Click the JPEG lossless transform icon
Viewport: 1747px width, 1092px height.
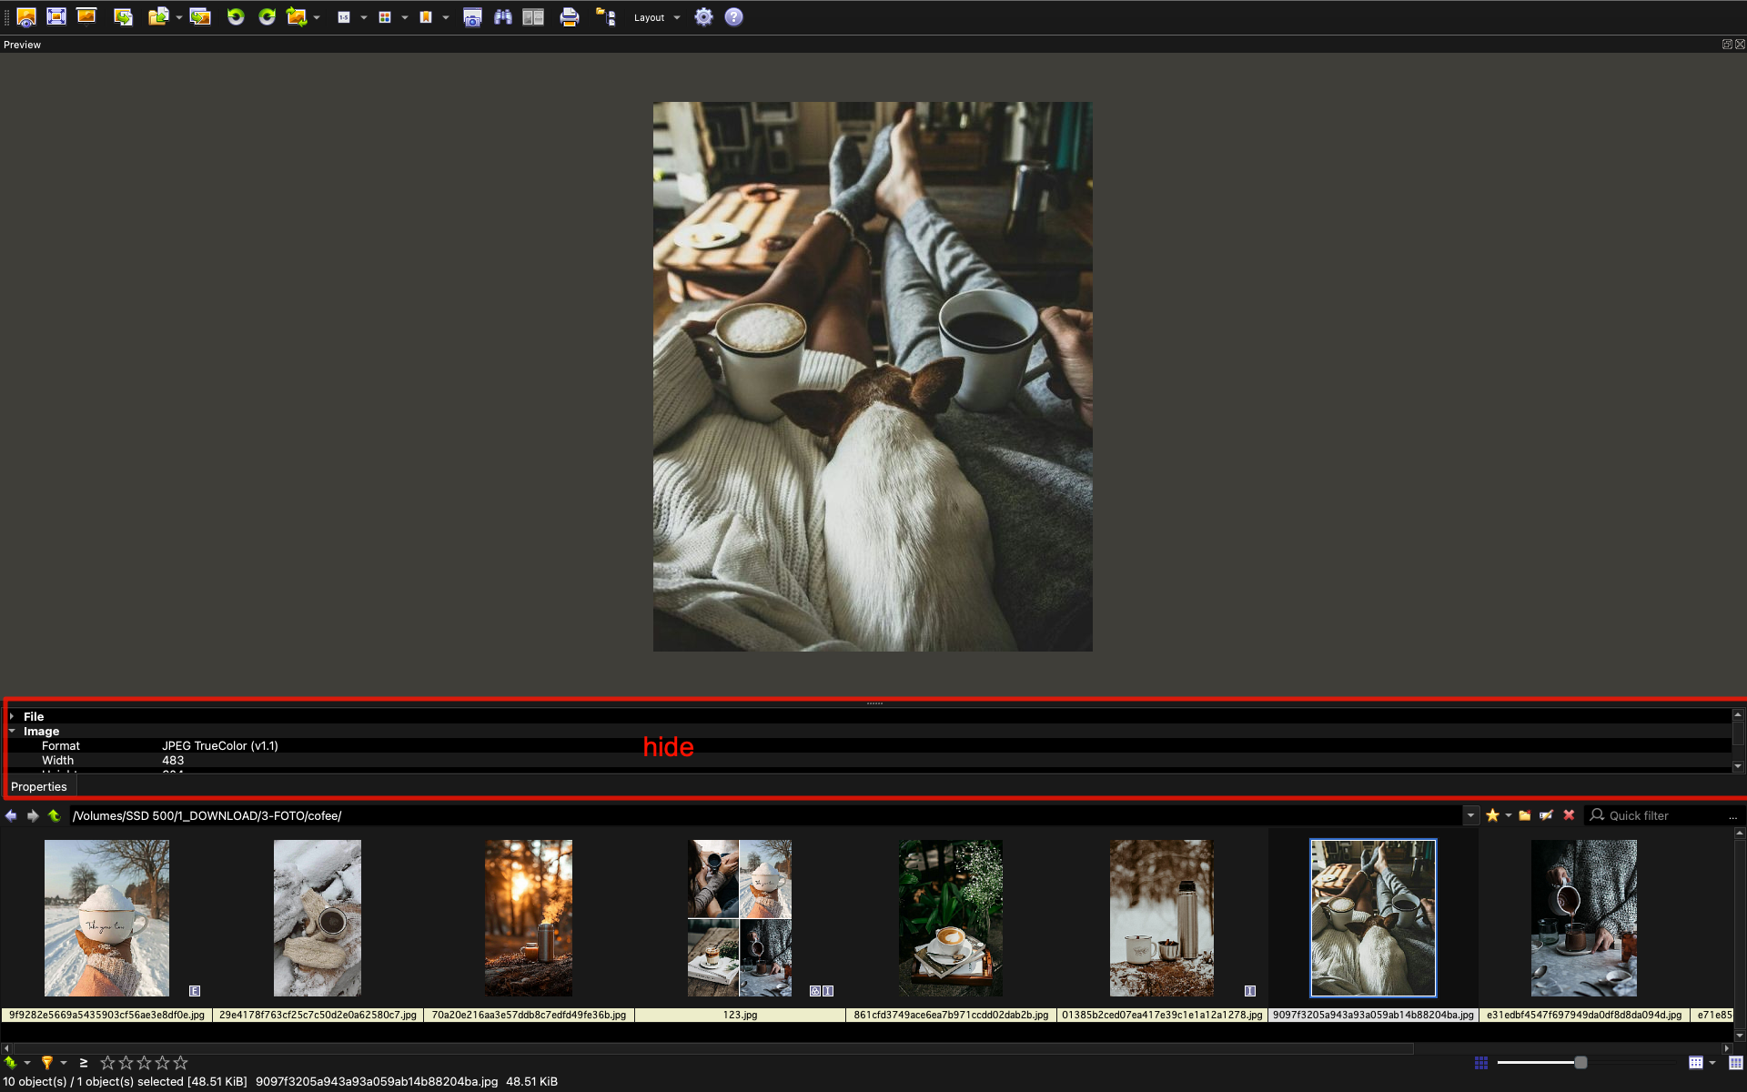(x=297, y=17)
